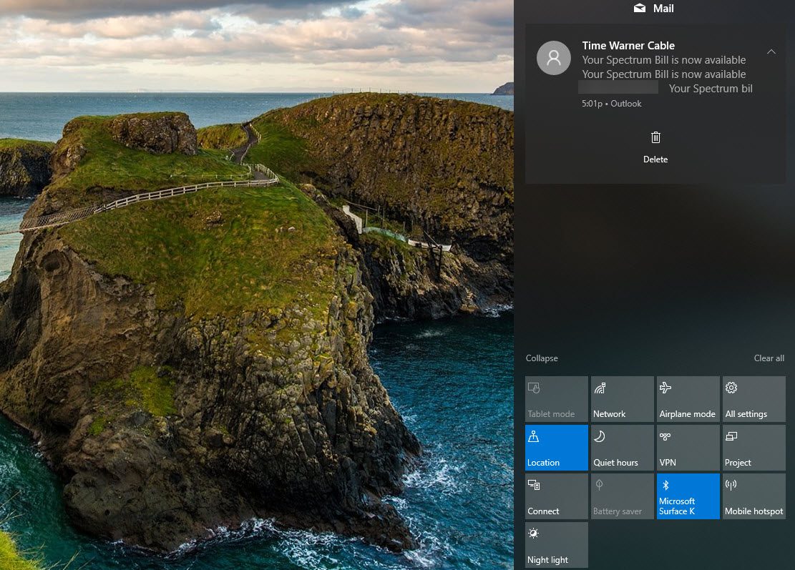This screenshot has height=570, width=795.
Task: Toggle Quiet hours moon tile
Action: click(x=622, y=448)
